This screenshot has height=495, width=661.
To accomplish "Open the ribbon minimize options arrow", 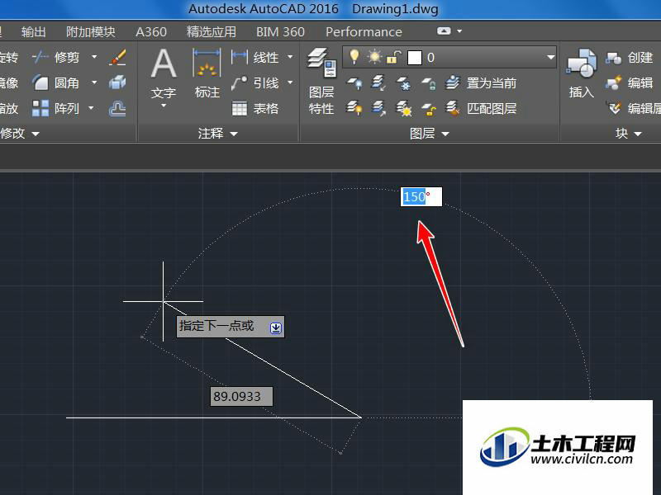I will (459, 31).
